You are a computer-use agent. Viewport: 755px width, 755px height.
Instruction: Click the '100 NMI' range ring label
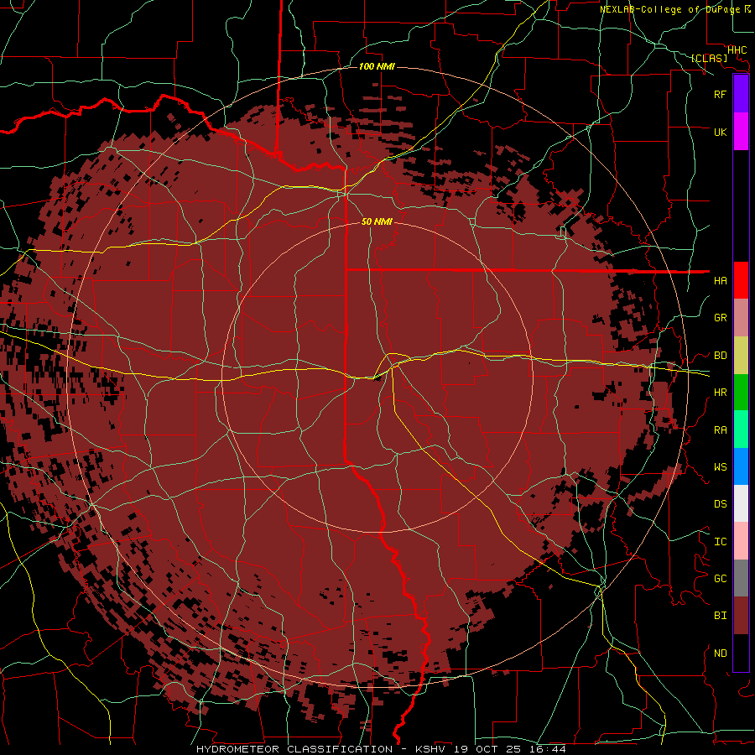[x=377, y=66]
